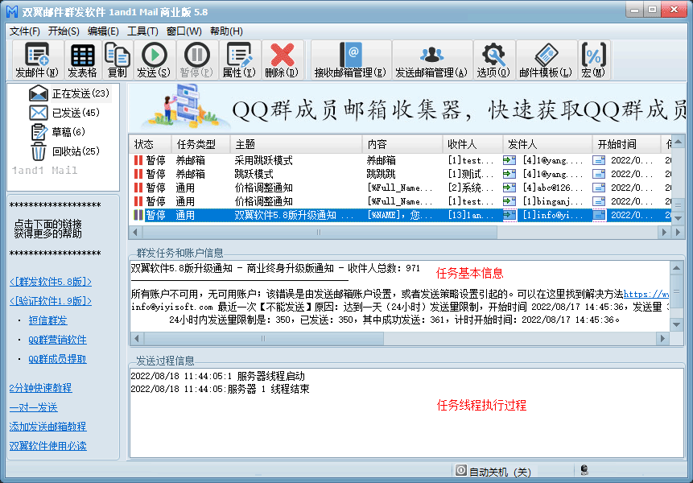The width and height of the screenshot is (693, 483).
Task: Select the [2]系统 价格调整通知 task row
Action: pyautogui.click(x=402, y=188)
